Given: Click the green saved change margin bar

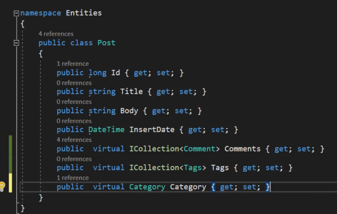Looking at the screenshot, I should (10, 154).
